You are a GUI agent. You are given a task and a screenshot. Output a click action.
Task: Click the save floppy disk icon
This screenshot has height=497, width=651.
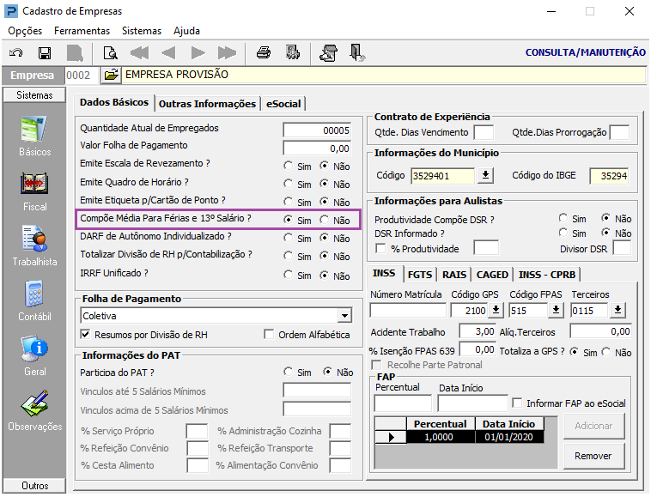[45, 53]
